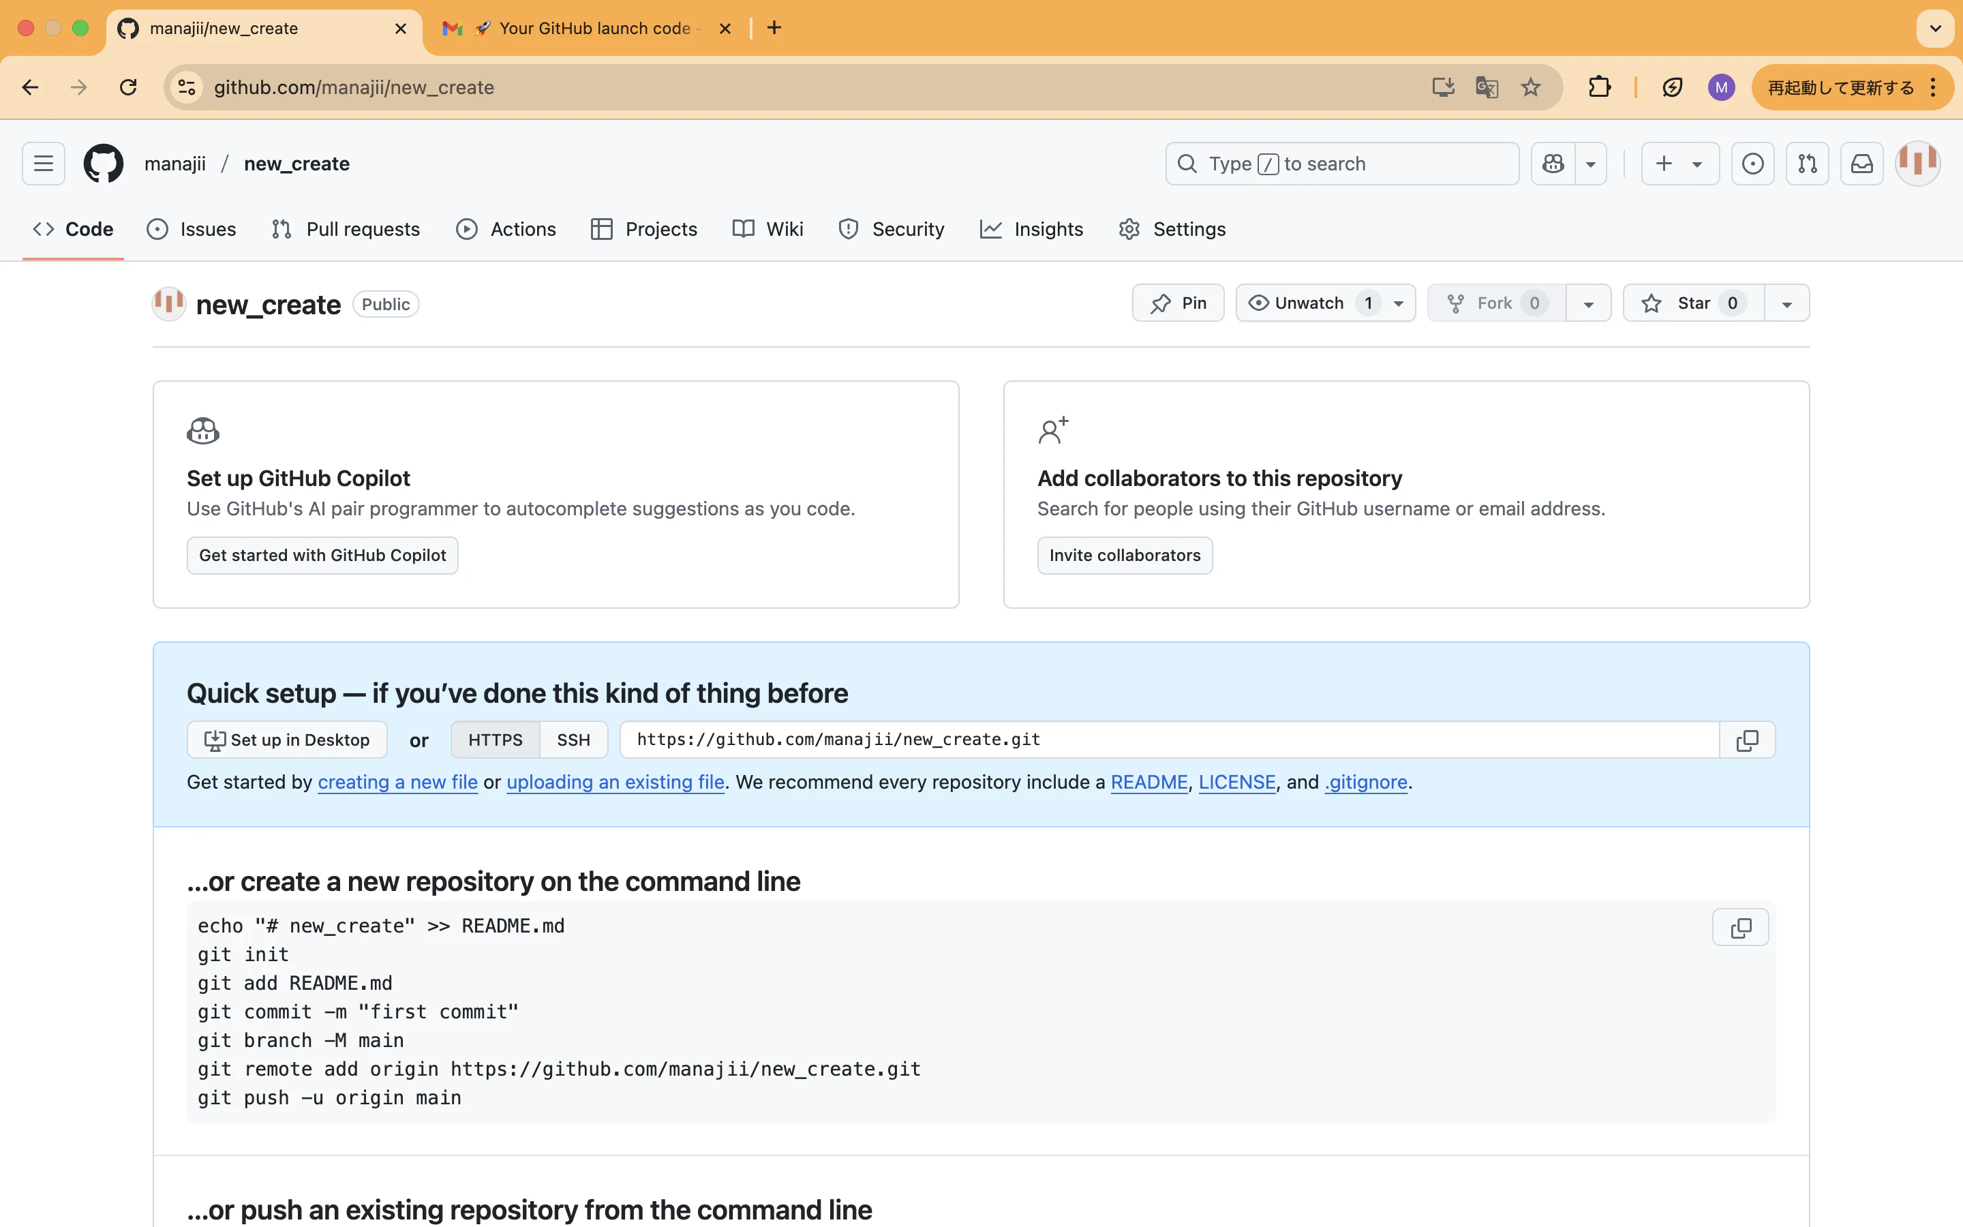Follow the uploading an existing file link

pos(615,783)
